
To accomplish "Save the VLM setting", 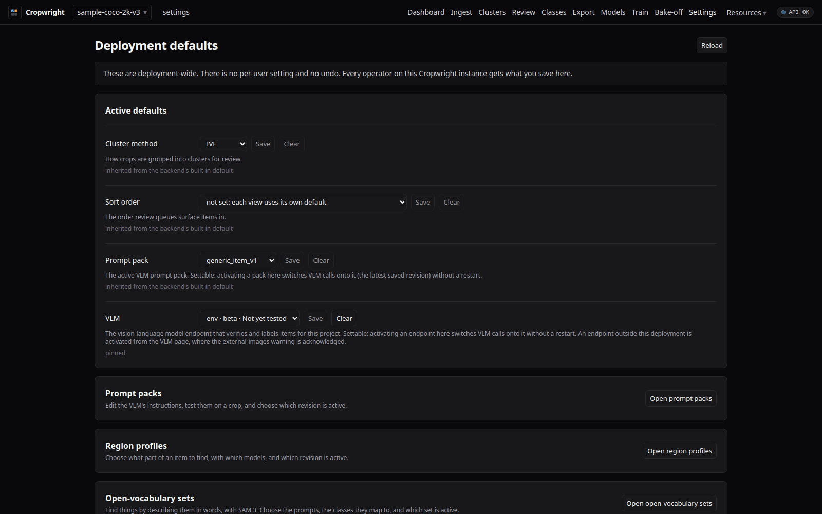I will click(x=315, y=319).
